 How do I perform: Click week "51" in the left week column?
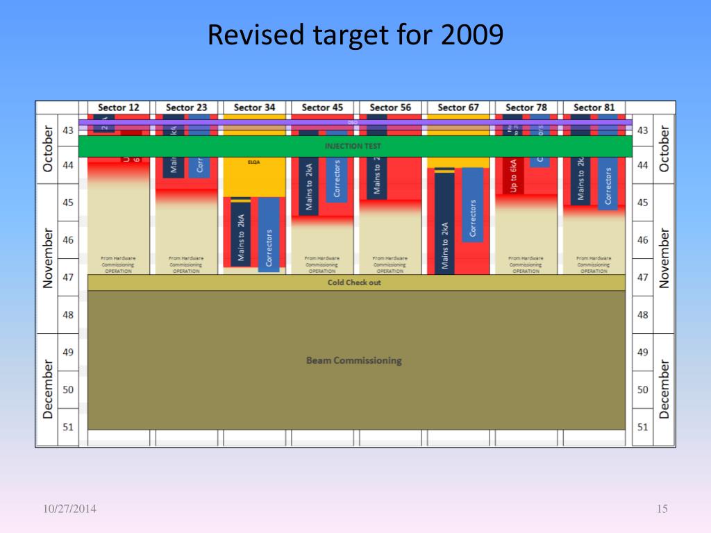pos(68,427)
